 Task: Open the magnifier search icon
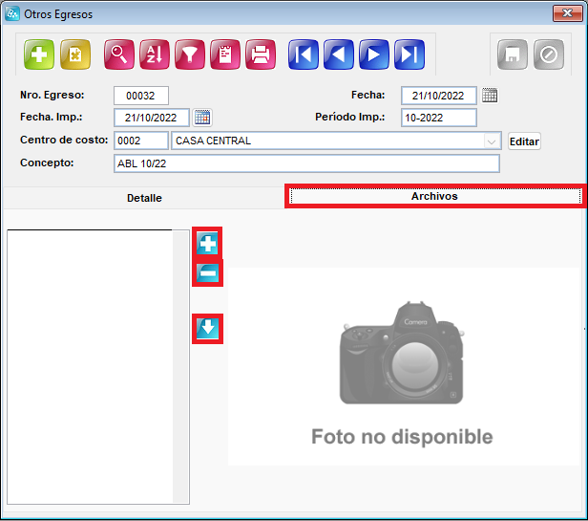coord(119,54)
